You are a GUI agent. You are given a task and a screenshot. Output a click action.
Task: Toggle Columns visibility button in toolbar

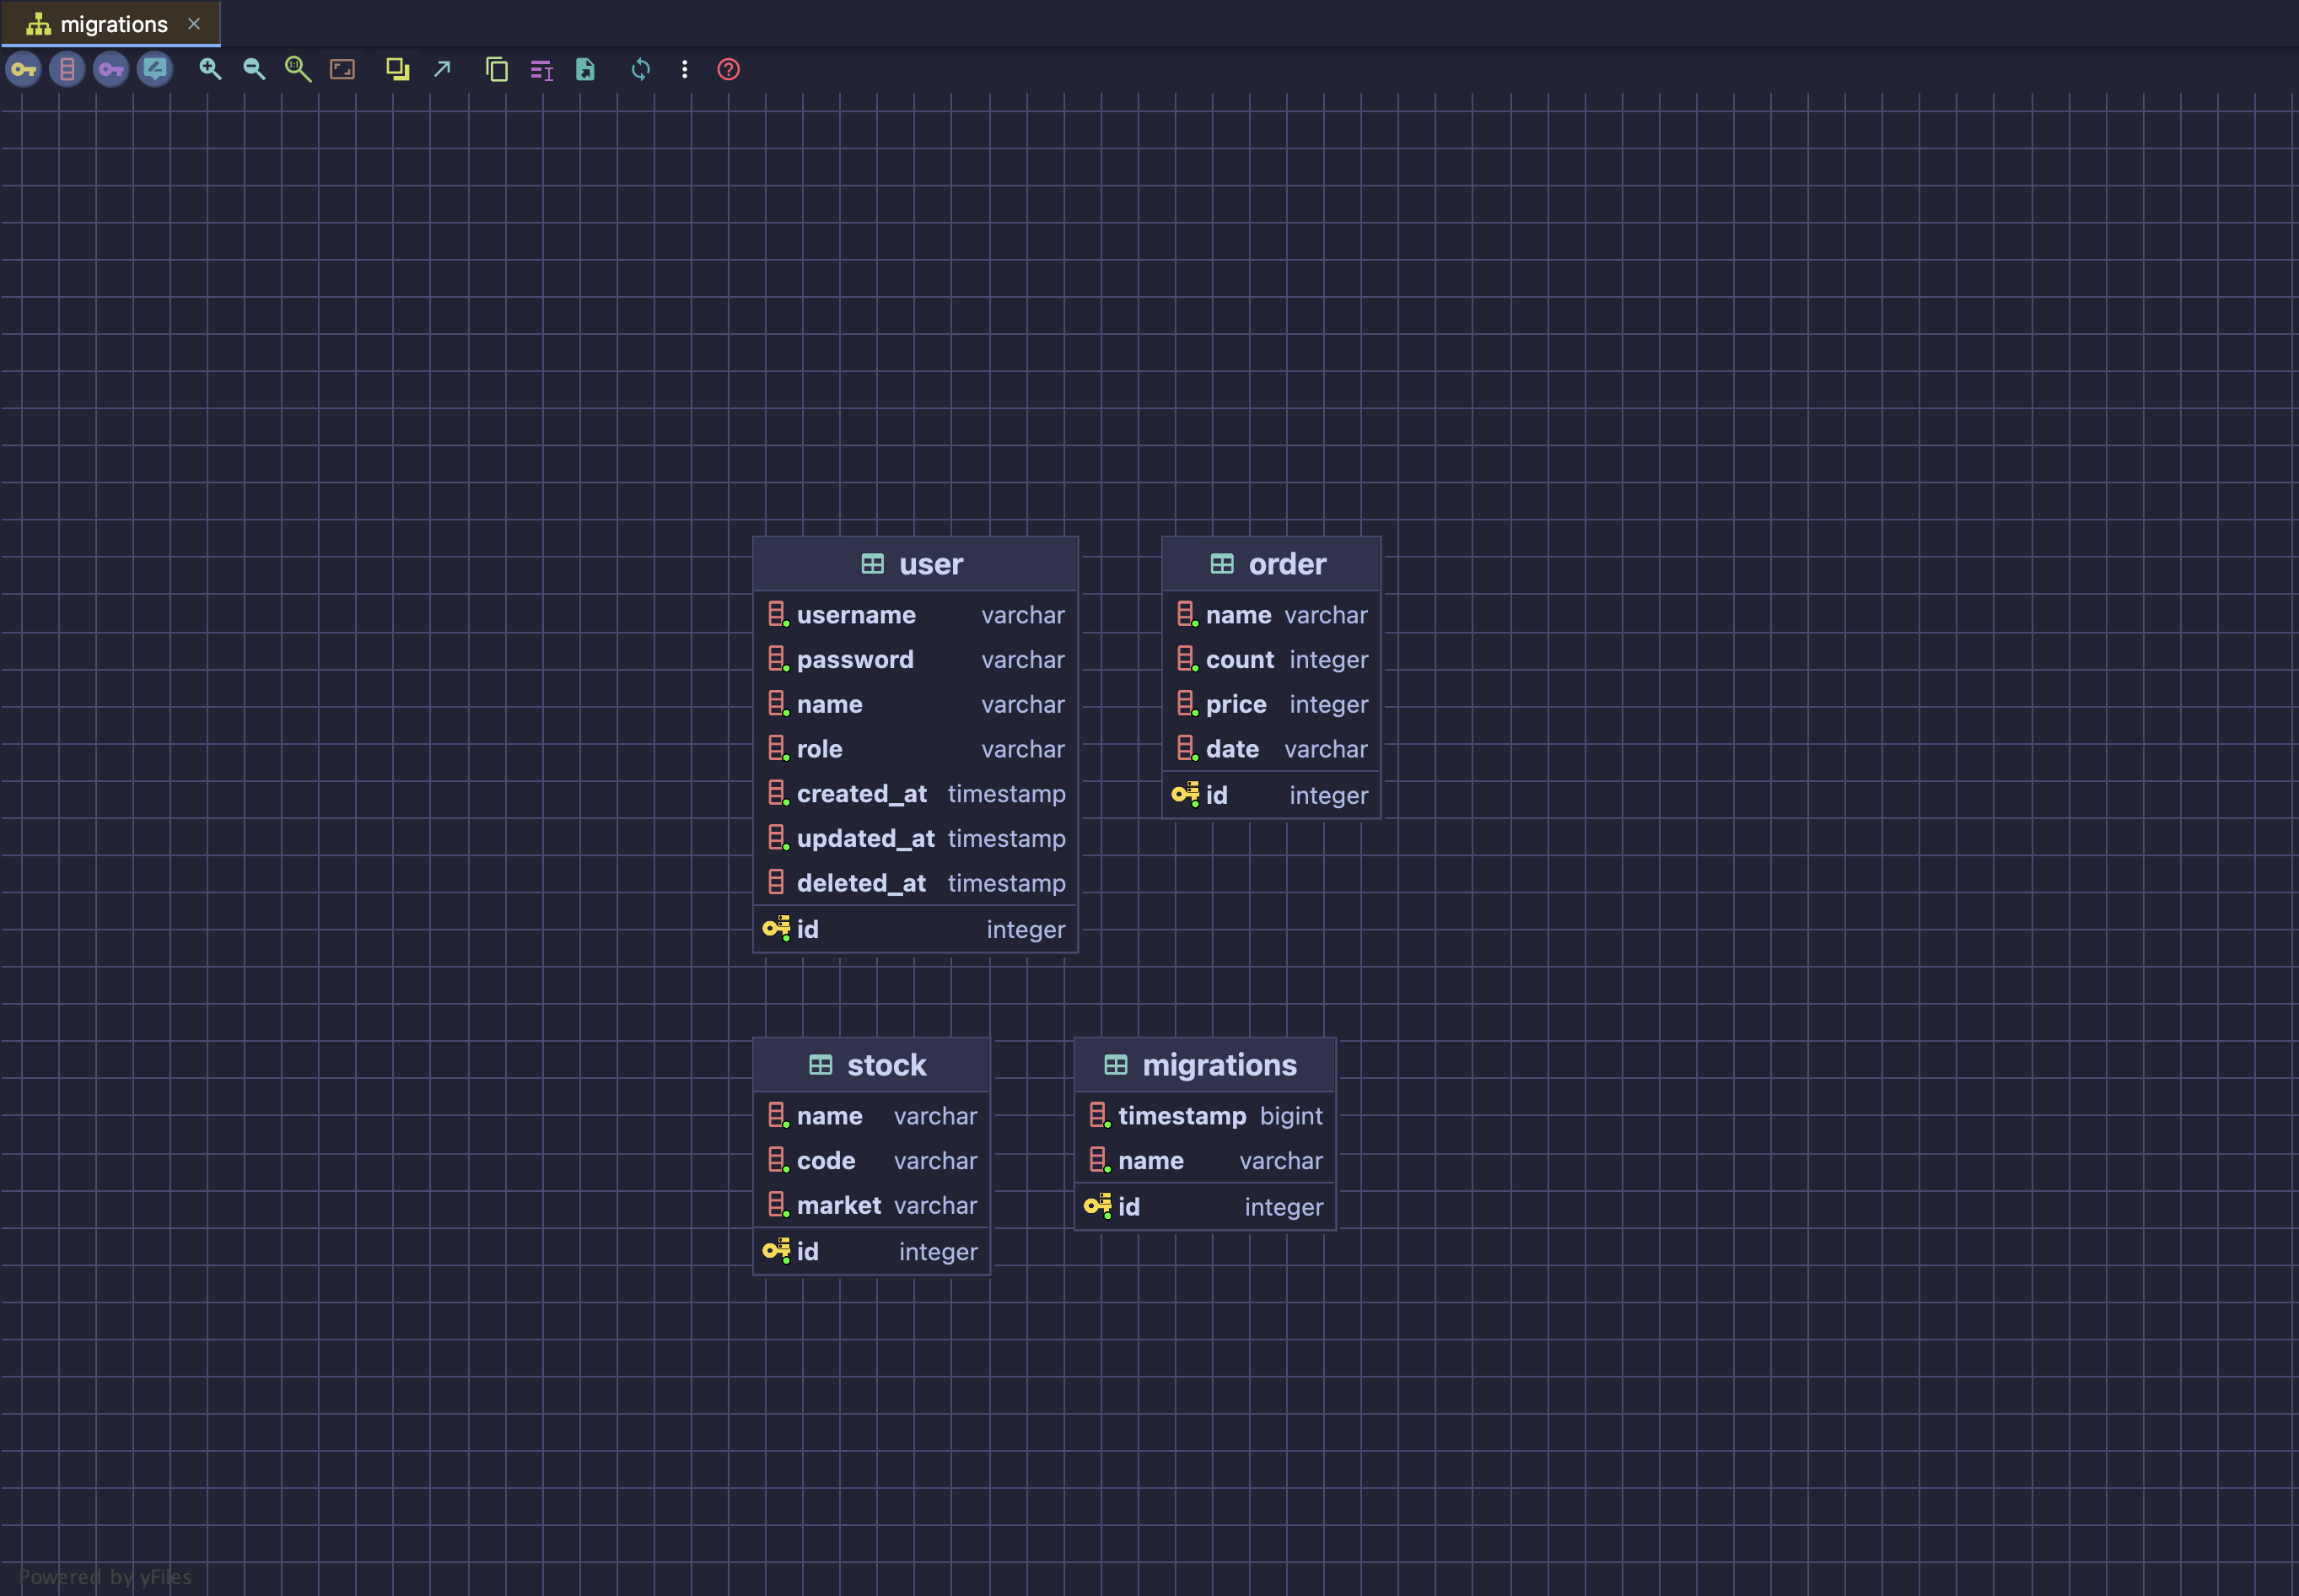coord(67,69)
